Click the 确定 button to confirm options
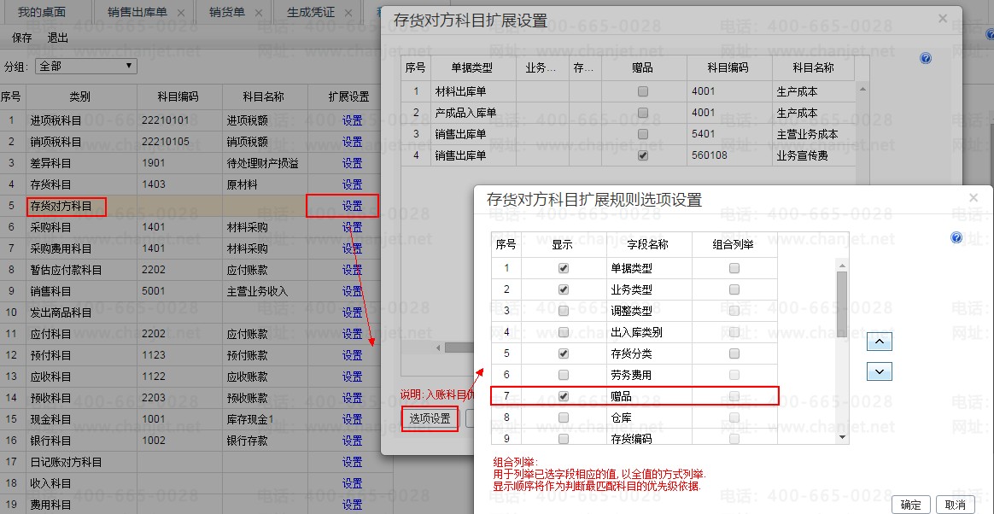 (x=910, y=504)
